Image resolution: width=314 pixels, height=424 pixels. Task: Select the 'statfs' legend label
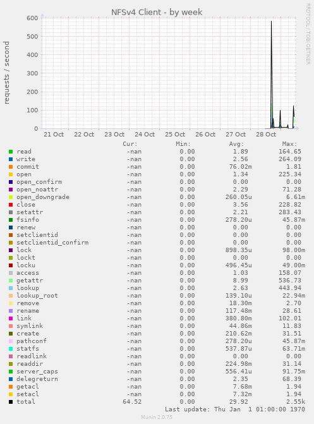point(28,349)
